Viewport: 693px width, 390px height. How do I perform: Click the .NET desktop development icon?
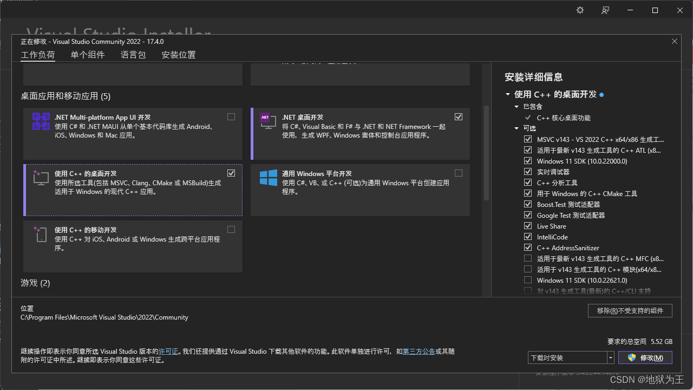pyautogui.click(x=268, y=121)
